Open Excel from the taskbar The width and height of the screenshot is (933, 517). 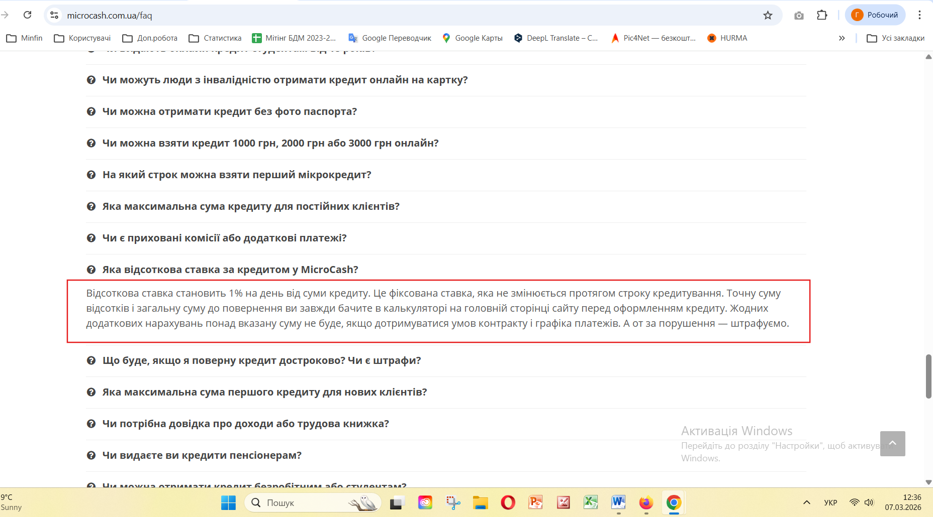coord(591,502)
